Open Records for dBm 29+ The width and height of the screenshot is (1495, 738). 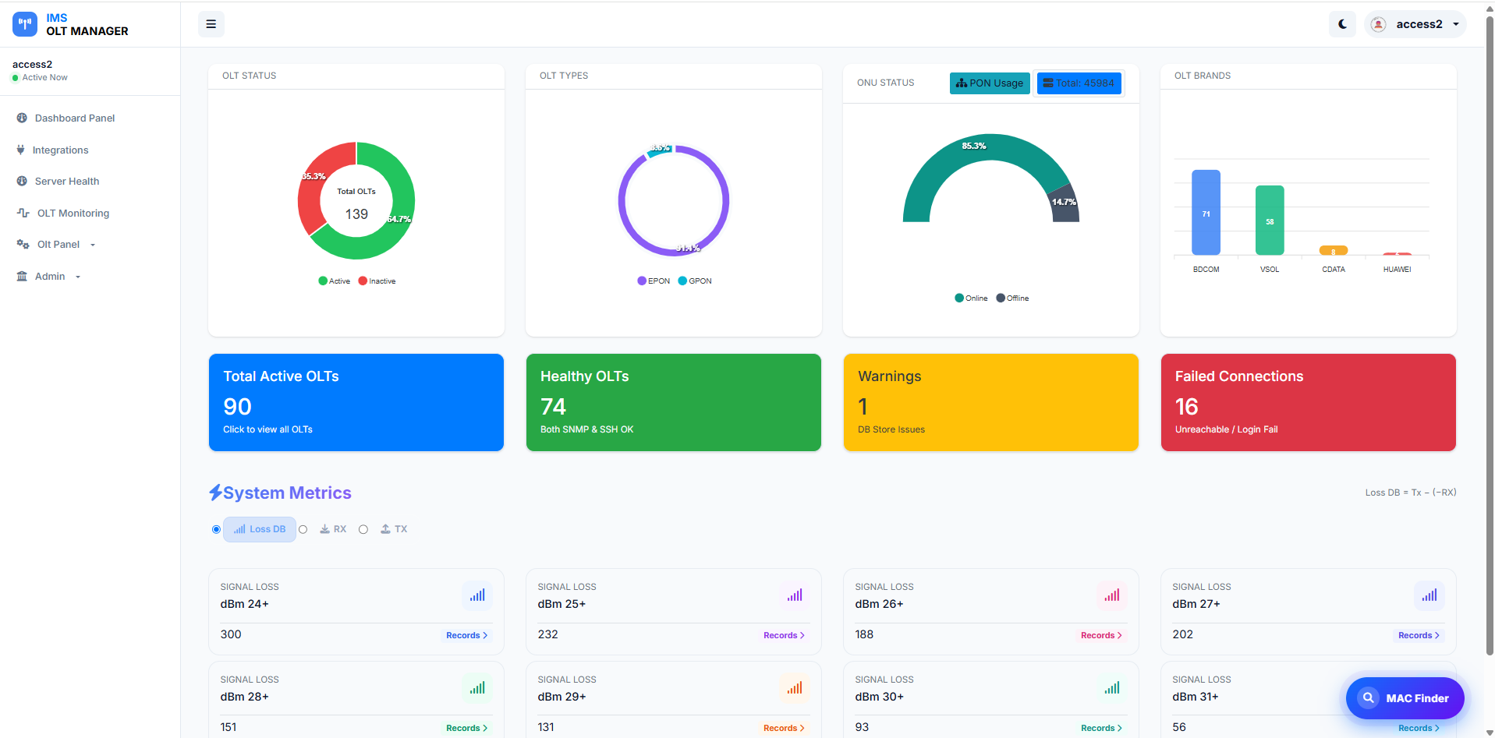[785, 728]
